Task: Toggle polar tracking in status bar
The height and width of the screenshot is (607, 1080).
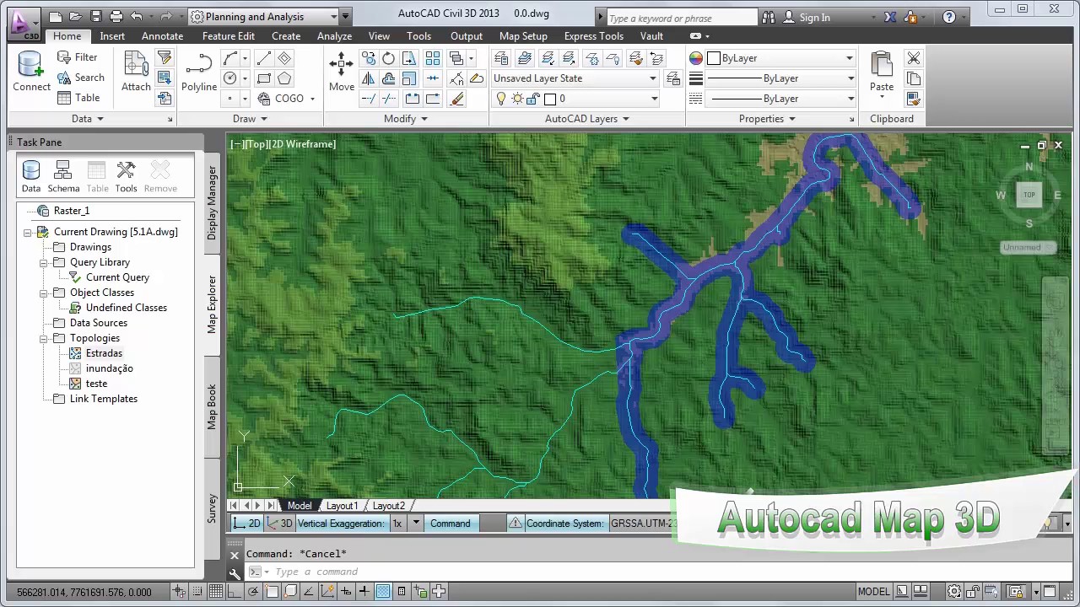Action: coord(253,592)
